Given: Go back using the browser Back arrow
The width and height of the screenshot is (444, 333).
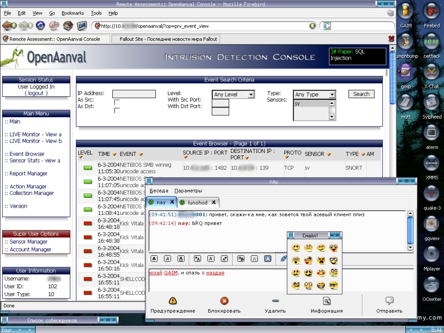Looking at the screenshot, I should point(9,26).
